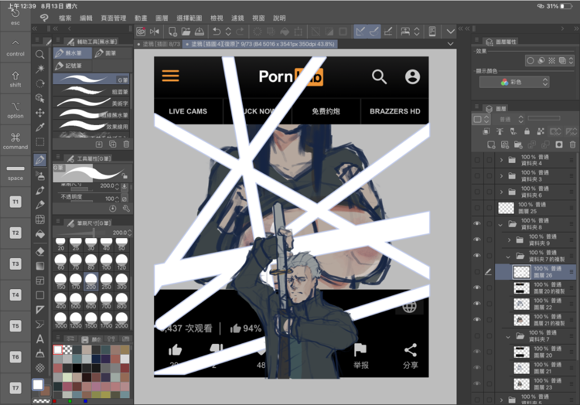Expand the 資料夾 6 folder
Image resolution: width=580 pixels, height=405 pixels.
pyautogui.click(x=501, y=192)
